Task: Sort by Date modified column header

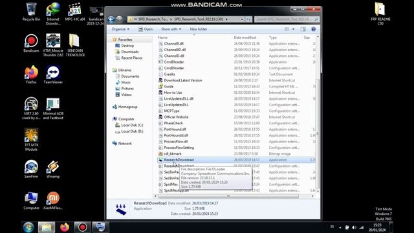Action: [x=245, y=38]
